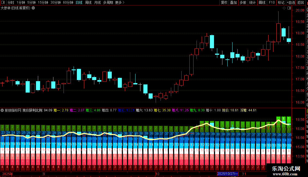Activate the 画线 drawing tool button
308x177 pixels.
coord(262,2)
